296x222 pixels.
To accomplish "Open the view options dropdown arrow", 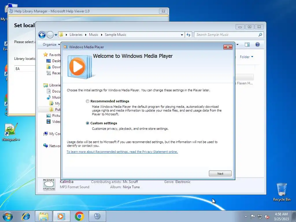I will [238, 45].
